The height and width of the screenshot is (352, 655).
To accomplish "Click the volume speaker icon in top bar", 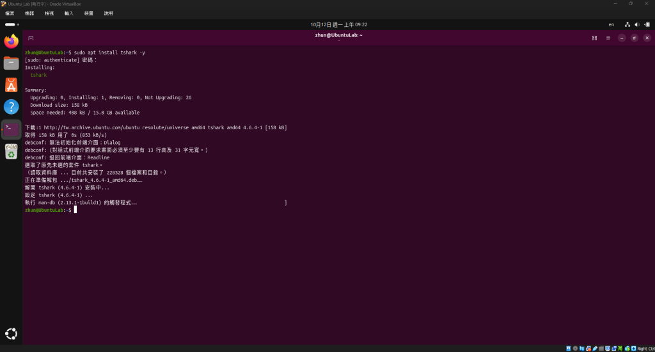I will [637, 25].
